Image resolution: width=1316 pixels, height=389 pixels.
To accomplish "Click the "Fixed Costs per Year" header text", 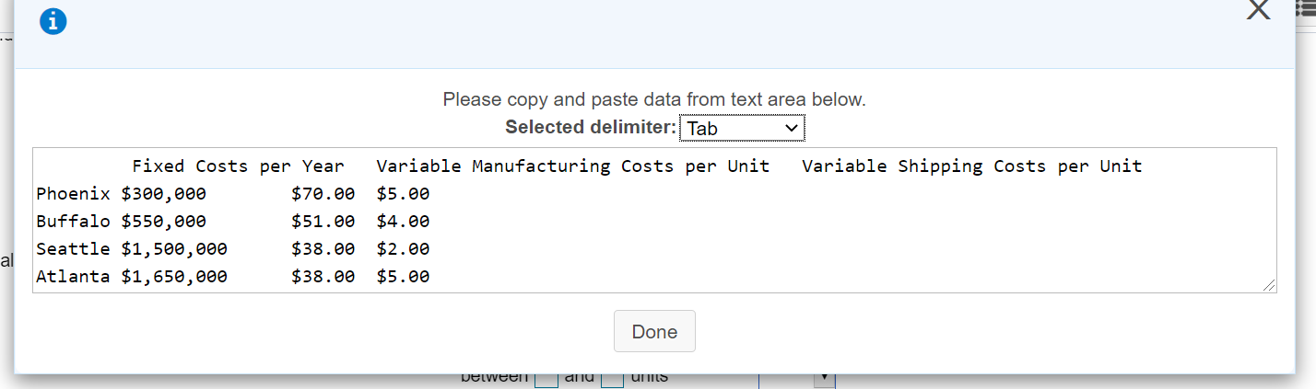I will [x=238, y=166].
